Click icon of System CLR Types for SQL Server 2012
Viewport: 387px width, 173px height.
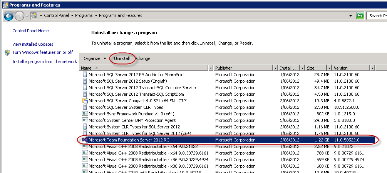click(85, 127)
